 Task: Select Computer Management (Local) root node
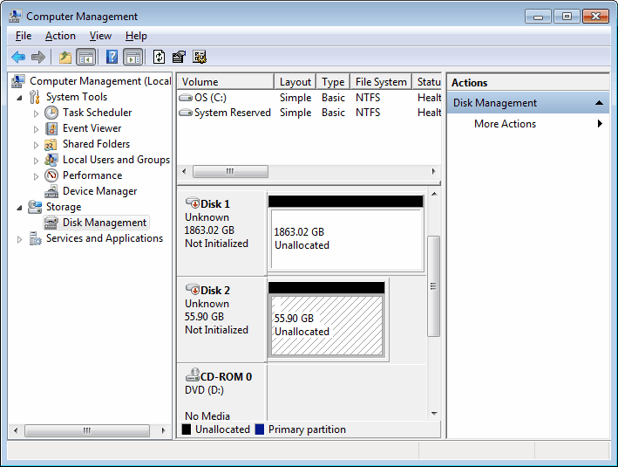pyautogui.click(x=100, y=81)
